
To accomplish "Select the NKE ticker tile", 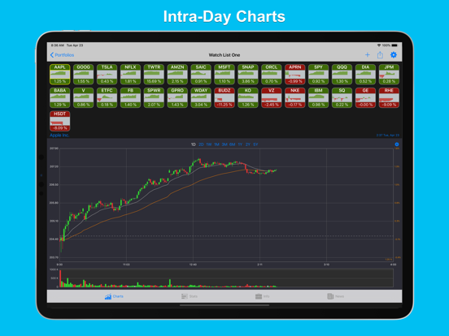I will (295, 97).
